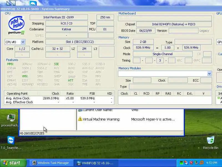Click the Platform field Slot 1 (SECC/SECC2)

[x=80, y=42]
